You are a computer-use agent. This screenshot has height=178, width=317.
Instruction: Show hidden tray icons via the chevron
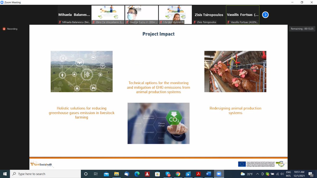click(x=257, y=174)
